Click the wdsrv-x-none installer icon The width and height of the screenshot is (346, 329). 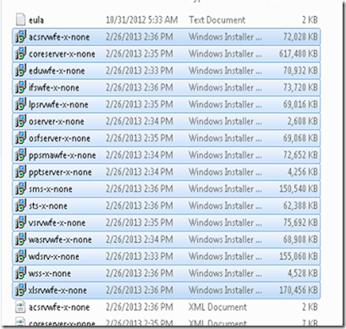(20, 256)
